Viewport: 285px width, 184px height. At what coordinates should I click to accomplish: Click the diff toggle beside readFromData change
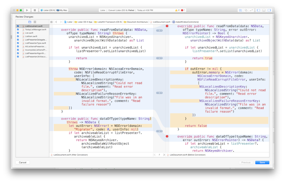click(159, 31)
